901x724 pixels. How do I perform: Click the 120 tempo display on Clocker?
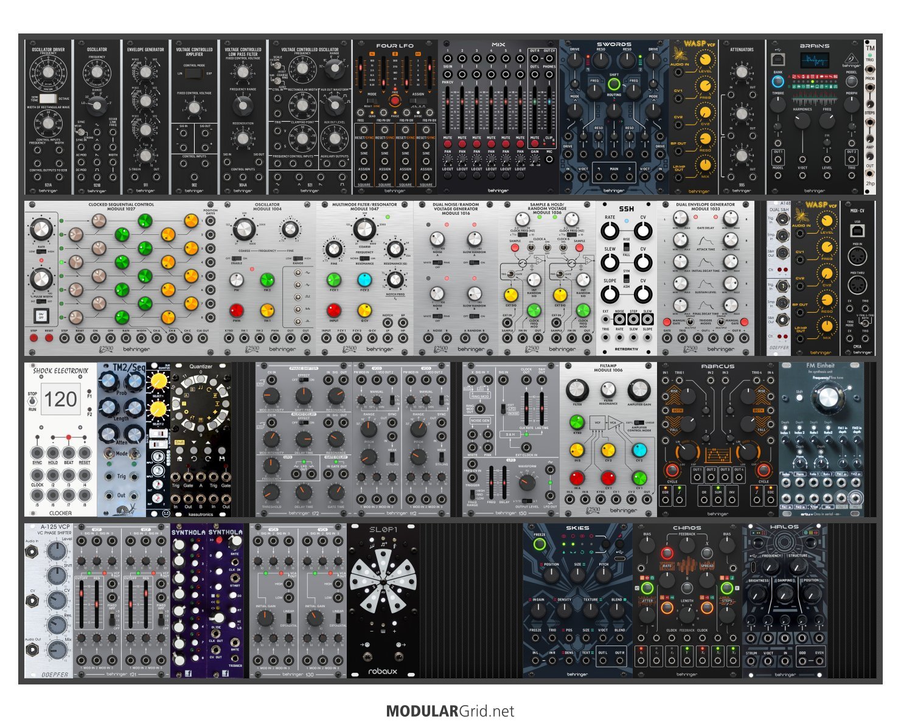click(x=60, y=399)
